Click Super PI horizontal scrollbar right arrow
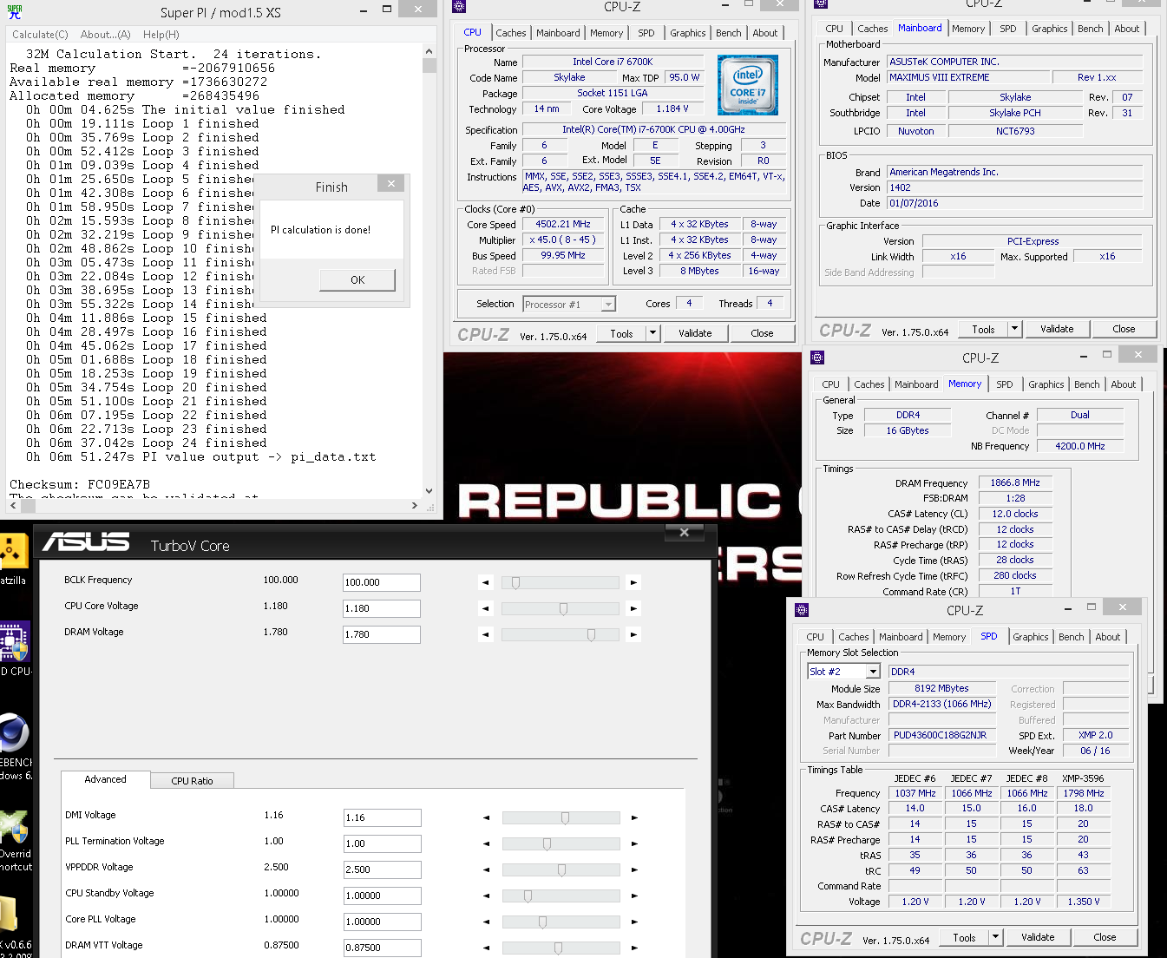This screenshot has height=958, width=1167. tap(415, 505)
